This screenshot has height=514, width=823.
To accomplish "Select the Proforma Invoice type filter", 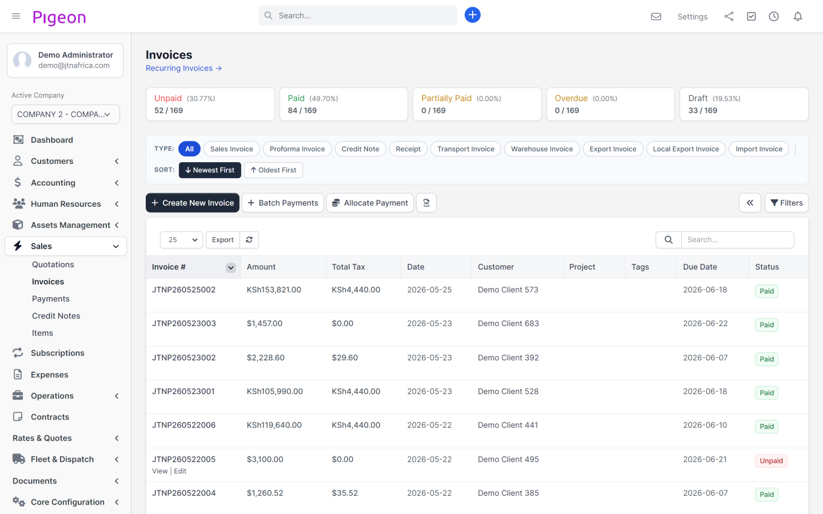I will click(297, 149).
